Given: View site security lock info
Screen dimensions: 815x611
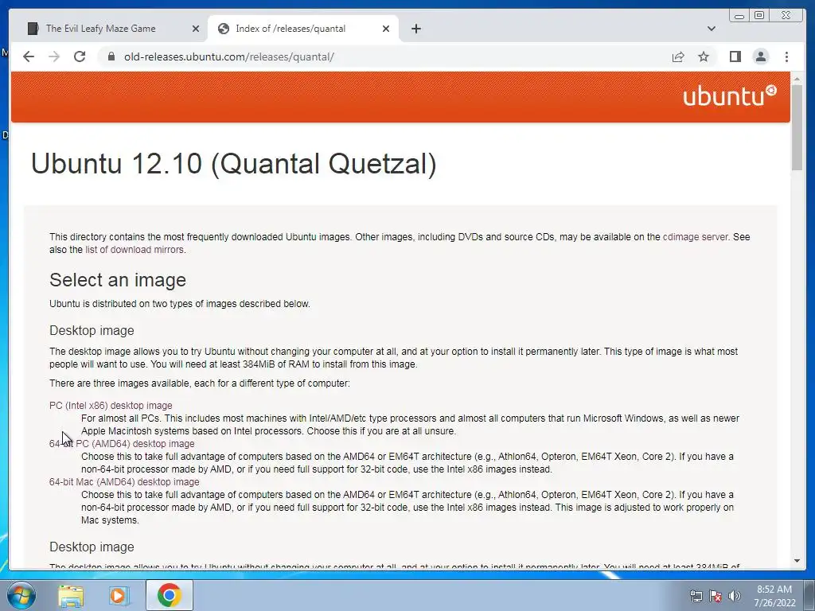Looking at the screenshot, I should pyautogui.click(x=111, y=56).
